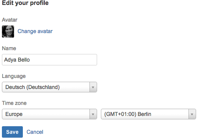Click the Time zone field label
This screenshot has height=138, width=198.
point(14,103)
